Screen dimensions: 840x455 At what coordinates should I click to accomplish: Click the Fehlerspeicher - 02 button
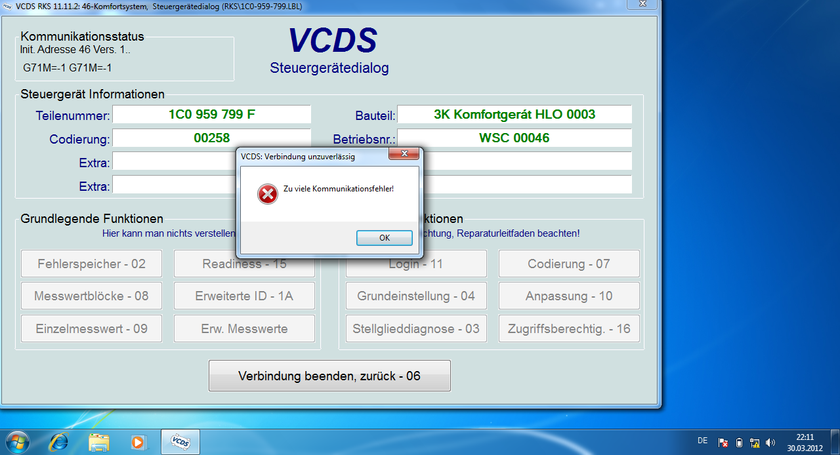point(91,264)
